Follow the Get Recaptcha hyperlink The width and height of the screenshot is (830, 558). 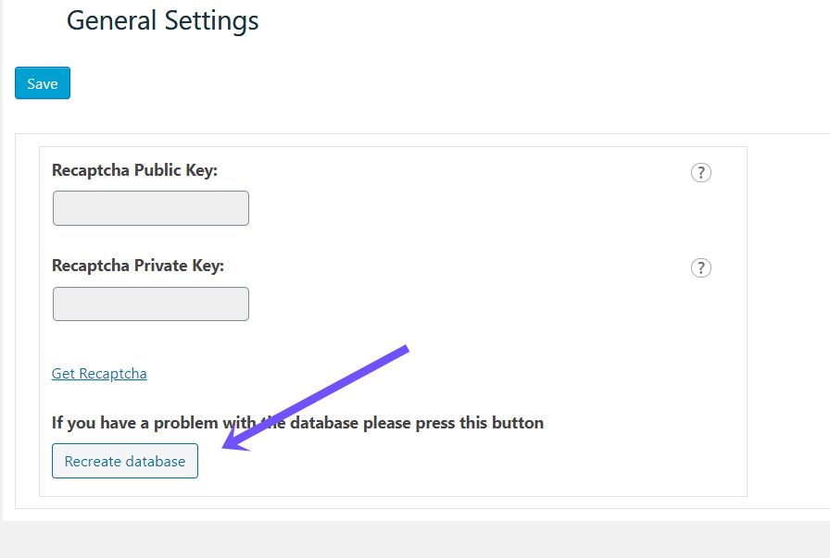(x=99, y=373)
